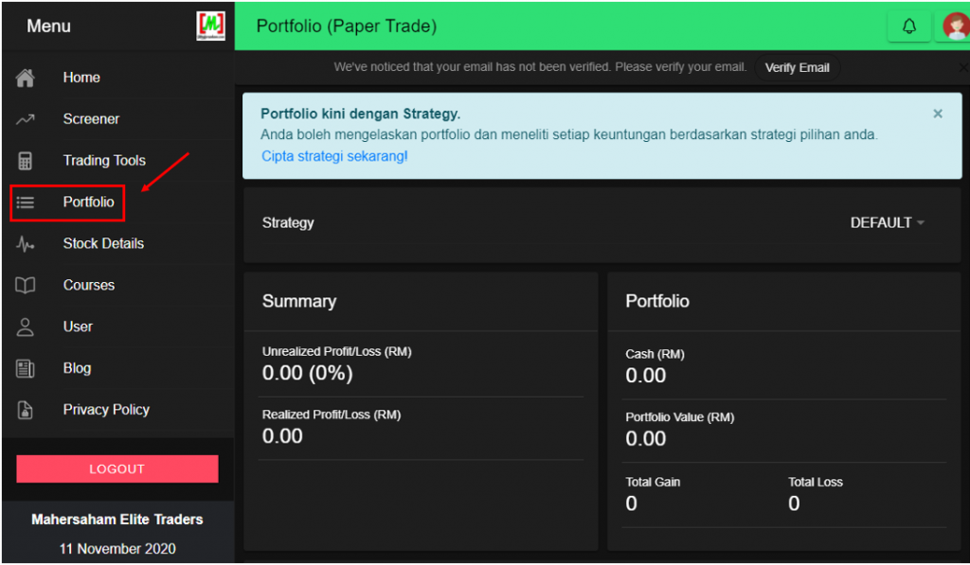Dismiss the blue strategy info banner
This screenshot has height=565, width=970.
click(x=938, y=114)
